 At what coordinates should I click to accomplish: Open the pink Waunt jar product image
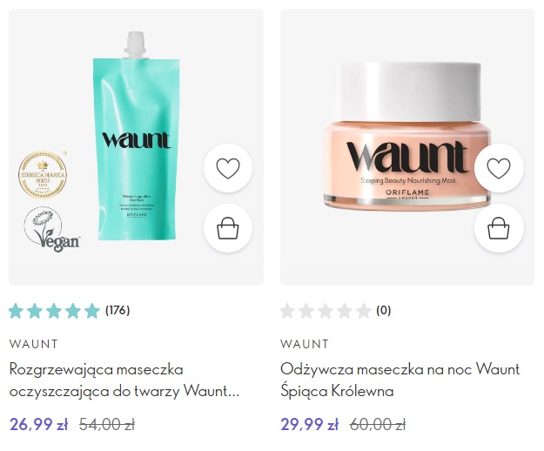pyautogui.click(x=407, y=136)
